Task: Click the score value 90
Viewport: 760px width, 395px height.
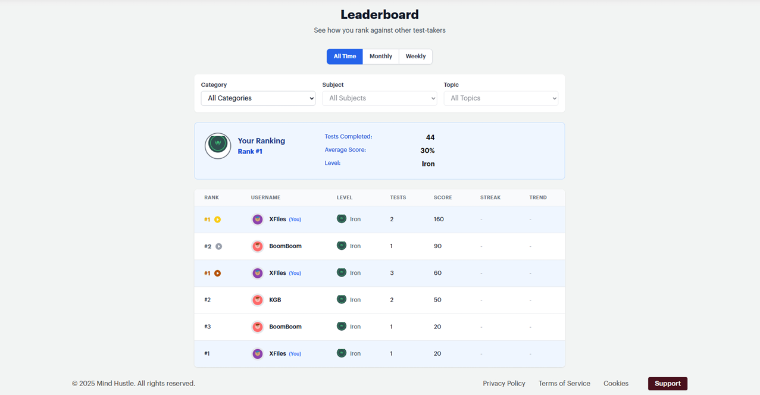Action: [x=437, y=246]
